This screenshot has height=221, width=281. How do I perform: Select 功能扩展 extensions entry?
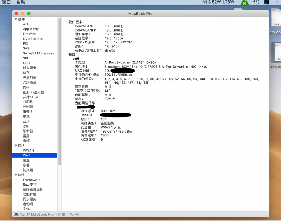pyautogui.click(x=30, y=194)
